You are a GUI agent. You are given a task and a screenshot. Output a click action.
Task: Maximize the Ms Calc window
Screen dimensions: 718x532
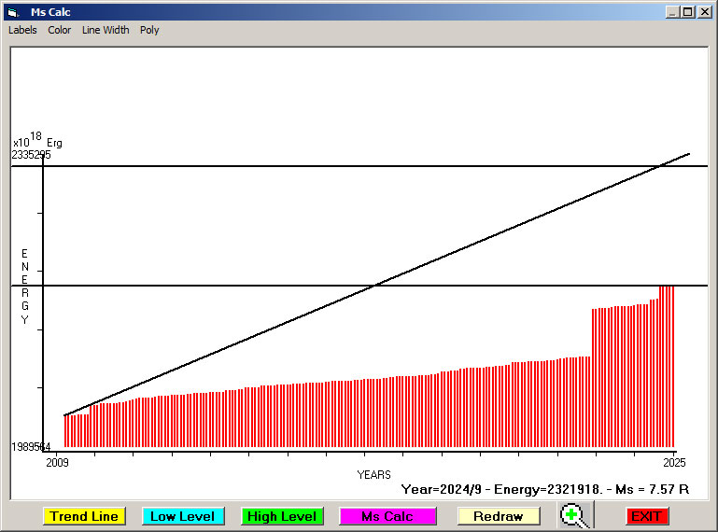[688, 12]
